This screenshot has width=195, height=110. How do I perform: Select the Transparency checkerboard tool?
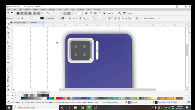pos(8,81)
